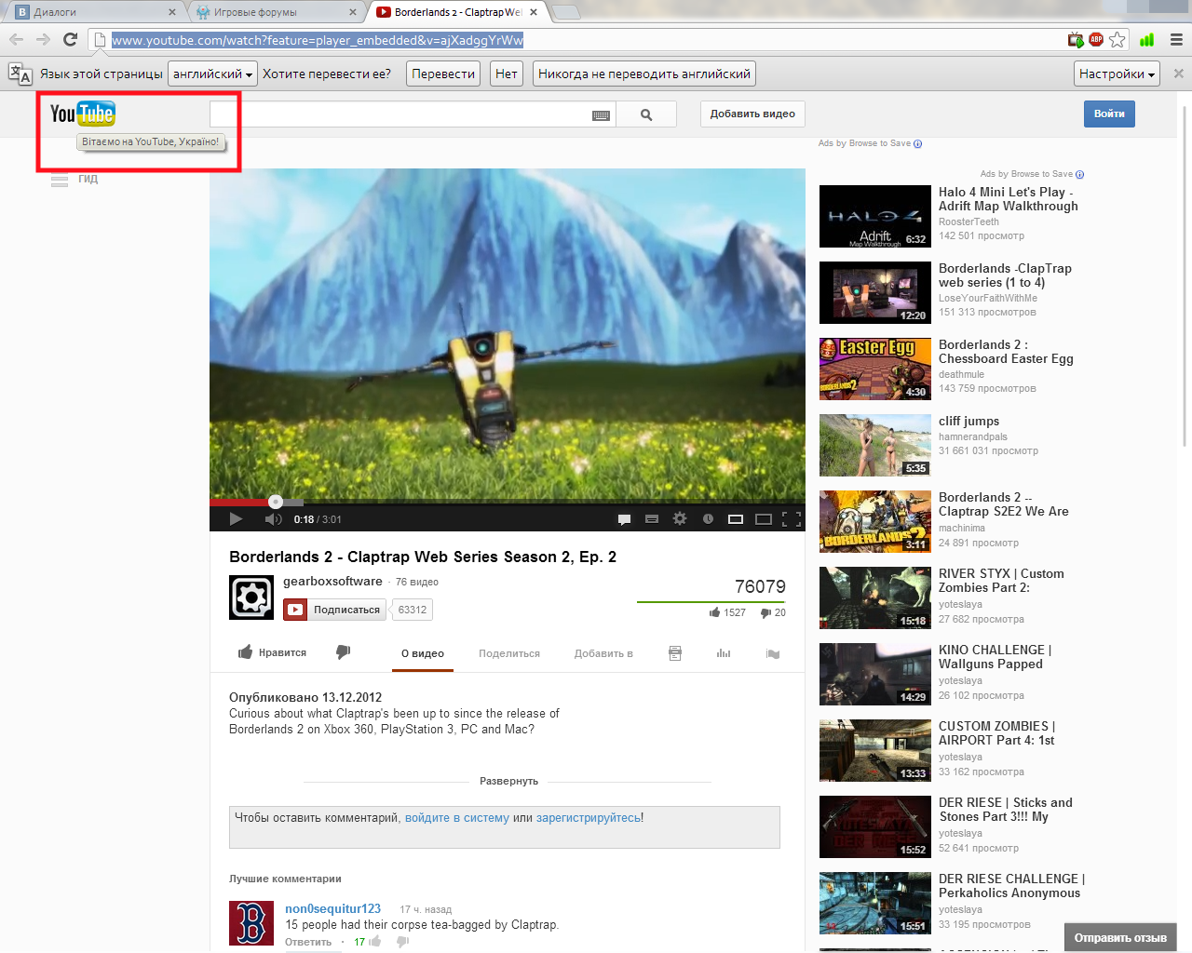Click Никогда не переводить английский button
Image resolution: width=1192 pixels, height=953 pixels.
point(644,74)
